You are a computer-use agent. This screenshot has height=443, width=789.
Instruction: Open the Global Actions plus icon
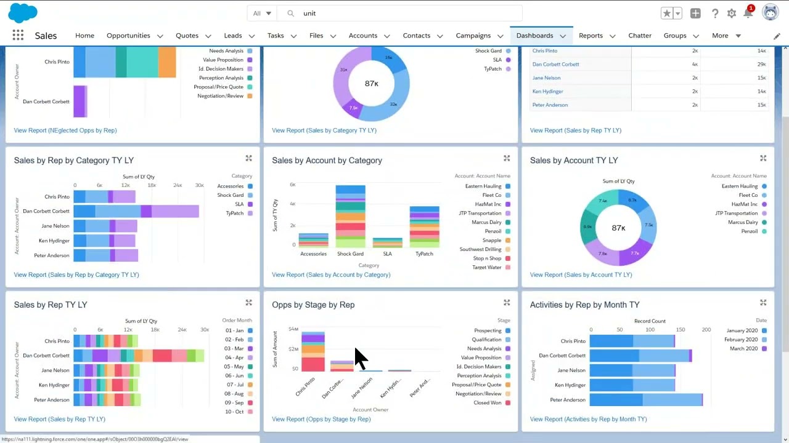click(695, 14)
